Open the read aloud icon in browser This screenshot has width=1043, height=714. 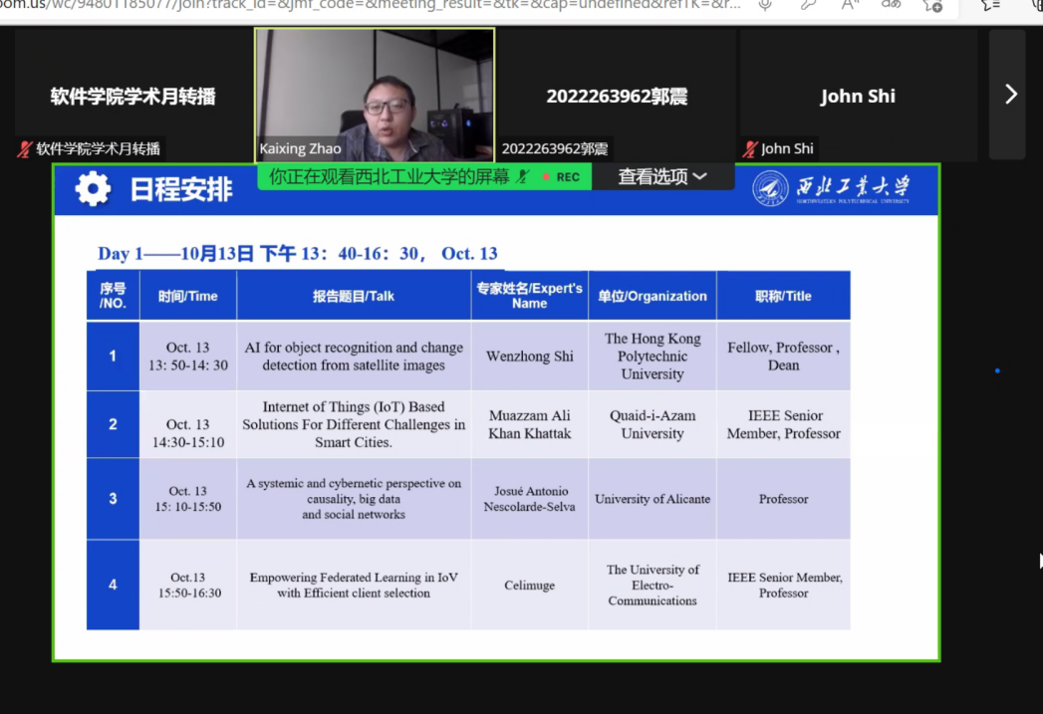(850, 5)
